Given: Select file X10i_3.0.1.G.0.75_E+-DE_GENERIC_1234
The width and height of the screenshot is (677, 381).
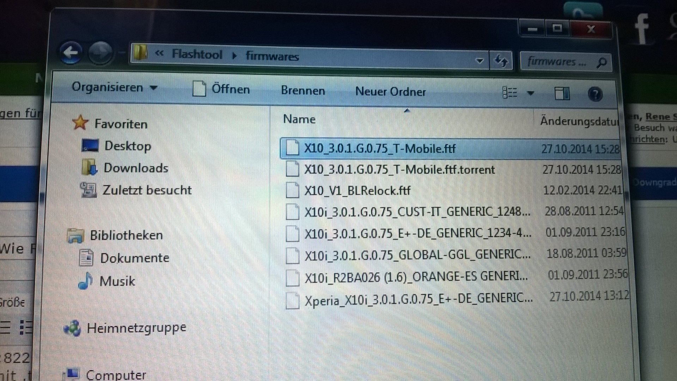Looking at the screenshot, I should point(418,233).
